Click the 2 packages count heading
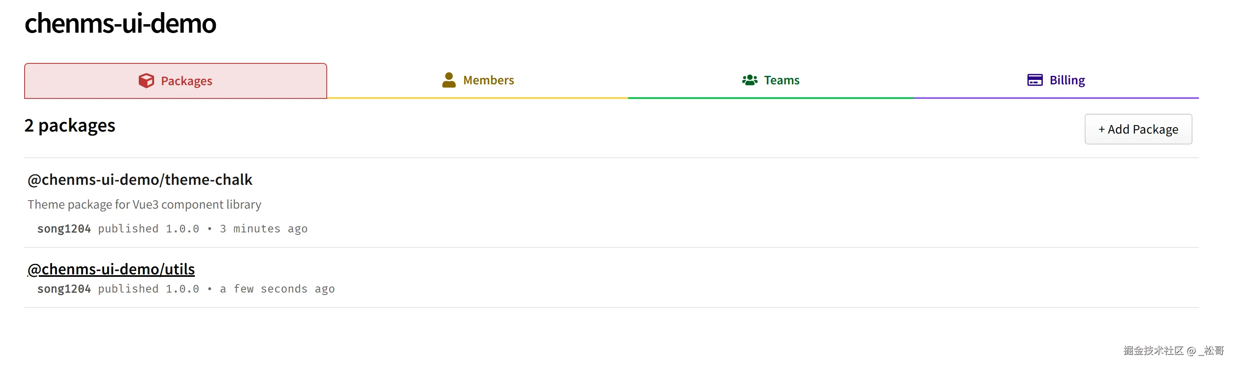 (70, 125)
